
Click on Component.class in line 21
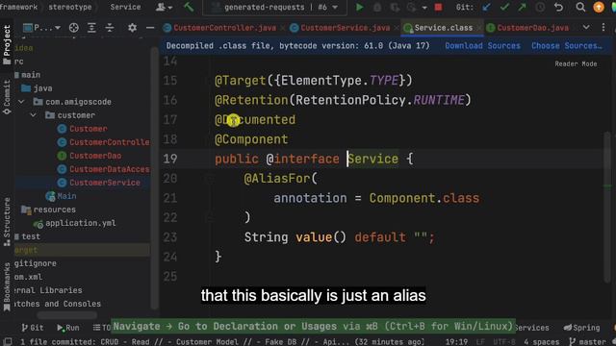tap(423, 198)
